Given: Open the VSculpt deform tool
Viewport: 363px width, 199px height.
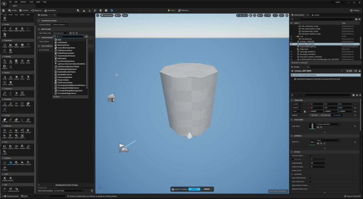Looking at the screenshot, I should click(5, 78).
